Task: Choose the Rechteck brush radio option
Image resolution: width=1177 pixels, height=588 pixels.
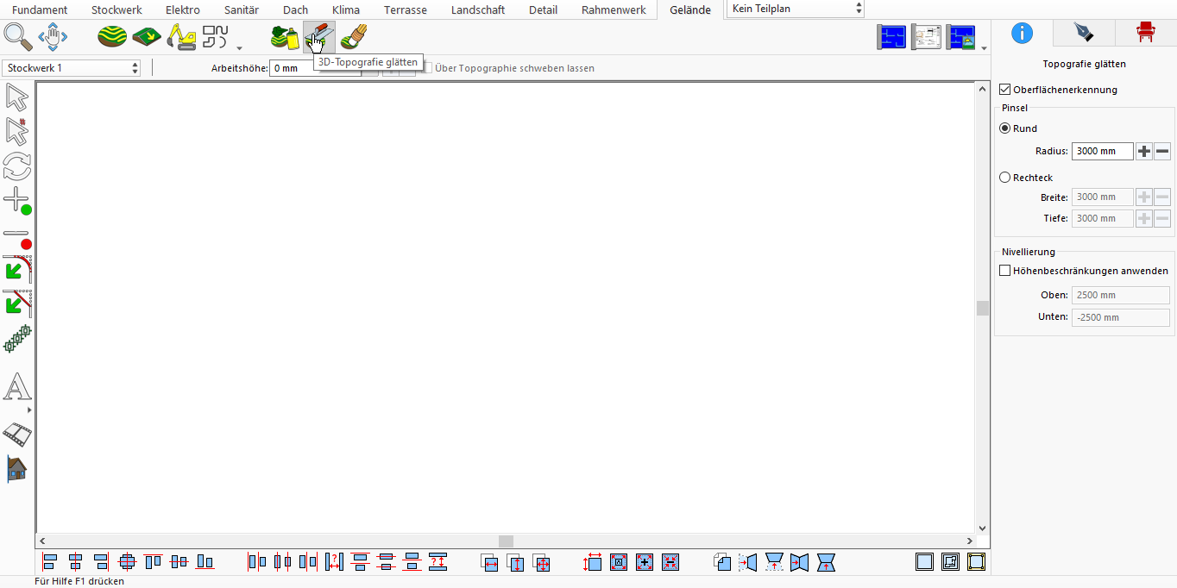Action: click(1004, 178)
